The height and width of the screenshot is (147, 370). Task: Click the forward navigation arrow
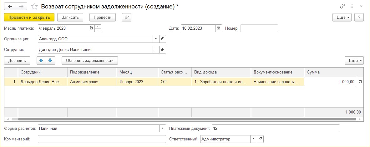21,6
